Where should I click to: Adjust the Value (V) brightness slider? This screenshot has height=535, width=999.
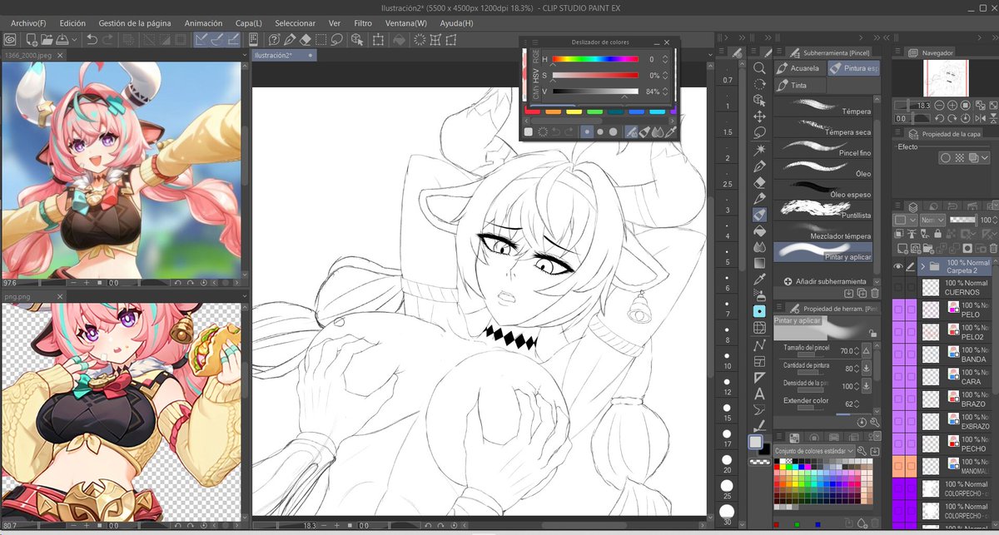coord(595,92)
